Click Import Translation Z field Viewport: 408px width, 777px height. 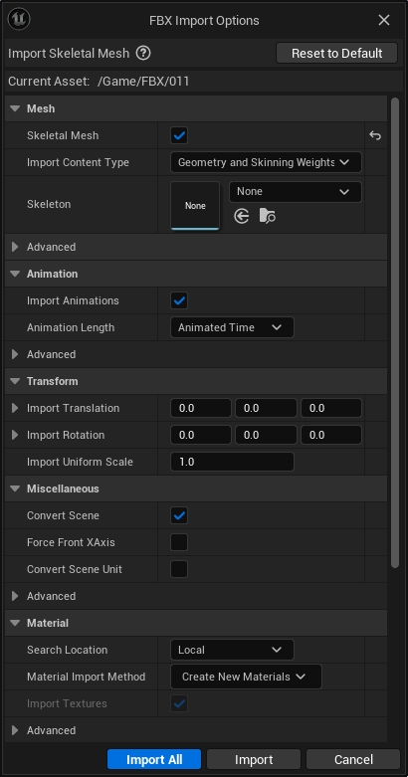pyautogui.click(x=331, y=408)
